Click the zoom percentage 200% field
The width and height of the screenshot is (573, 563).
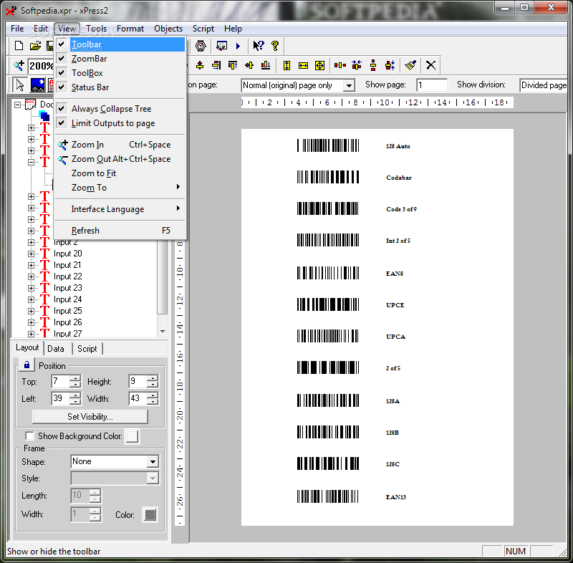click(41, 66)
